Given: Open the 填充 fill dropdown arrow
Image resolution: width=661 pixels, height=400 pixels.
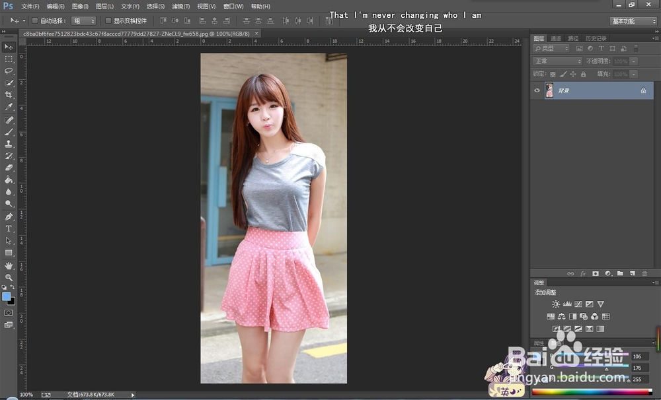Looking at the screenshot, I should coord(634,74).
